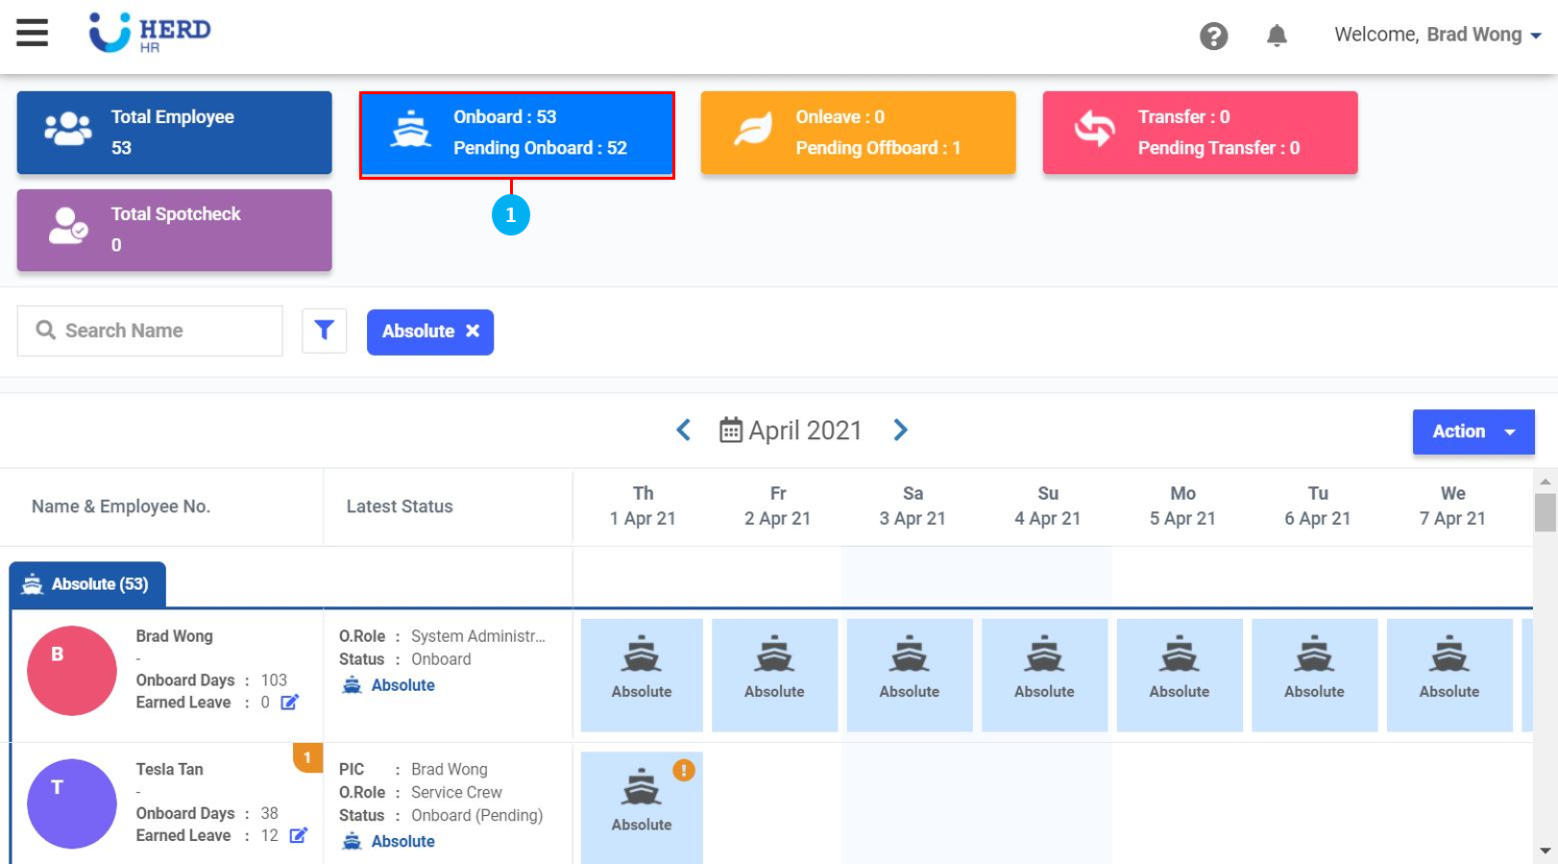Edit Brad Wong's earned leave

pyautogui.click(x=289, y=703)
